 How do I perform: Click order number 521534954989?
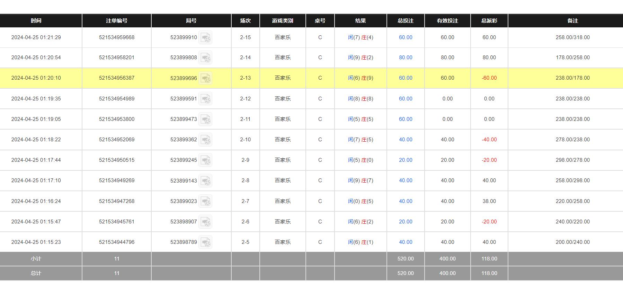click(117, 99)
